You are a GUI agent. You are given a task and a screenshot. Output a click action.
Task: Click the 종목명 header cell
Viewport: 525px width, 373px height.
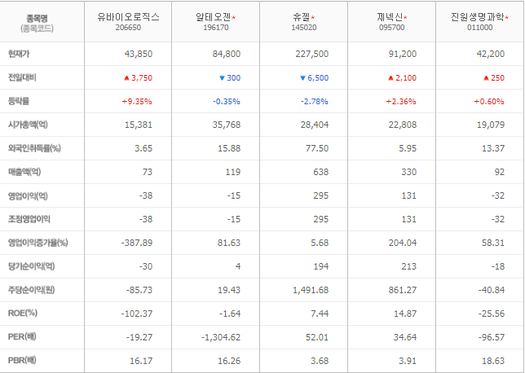(x=42, y=22)
